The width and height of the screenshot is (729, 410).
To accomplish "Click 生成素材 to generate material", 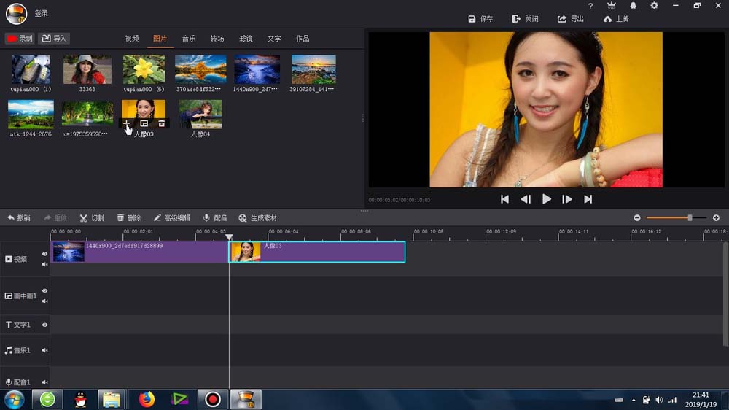I will click(x=257, y=218).
